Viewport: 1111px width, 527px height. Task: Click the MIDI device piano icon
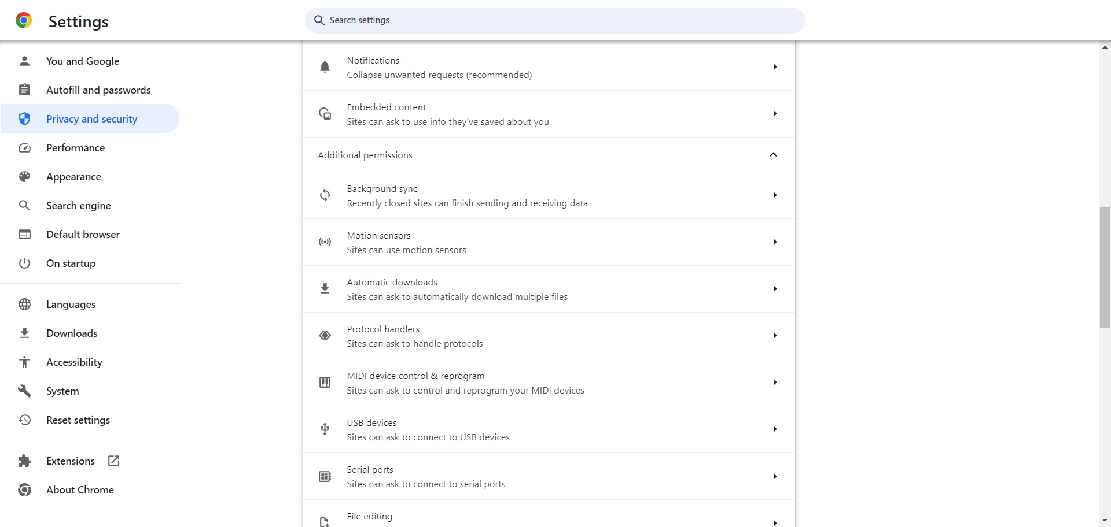pyautogui.click(x=325, y=383)
